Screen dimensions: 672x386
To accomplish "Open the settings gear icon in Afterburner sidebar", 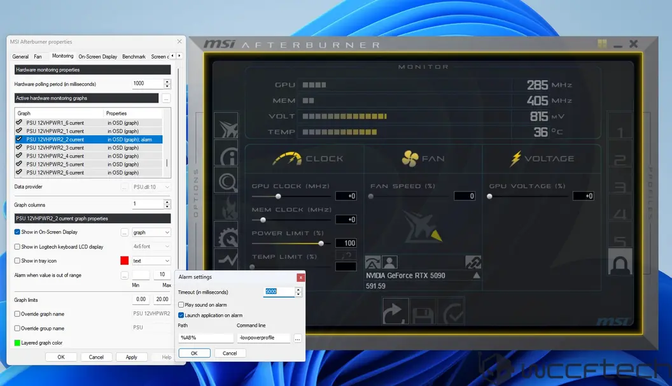I will coord(227,234).
